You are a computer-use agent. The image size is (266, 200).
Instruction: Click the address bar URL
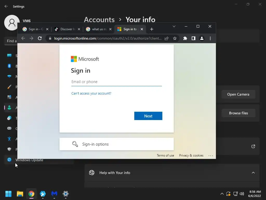(108, 39)
